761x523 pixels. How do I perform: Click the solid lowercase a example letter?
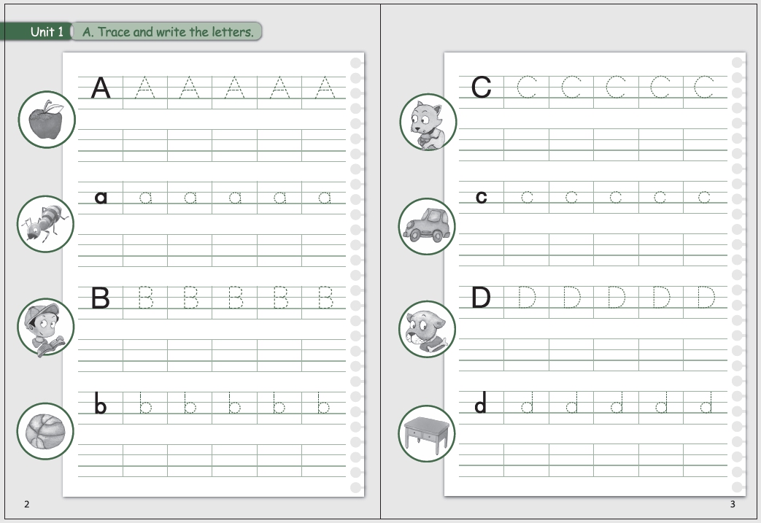[101, 197]
